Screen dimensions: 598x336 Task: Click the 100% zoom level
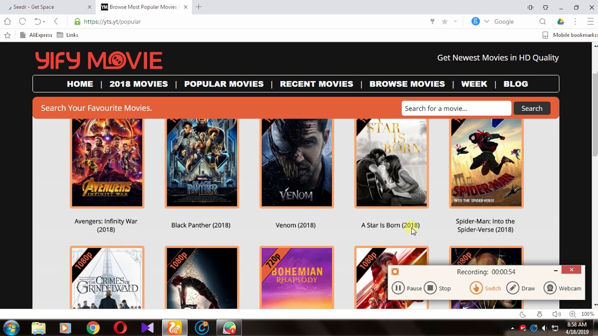588,315
